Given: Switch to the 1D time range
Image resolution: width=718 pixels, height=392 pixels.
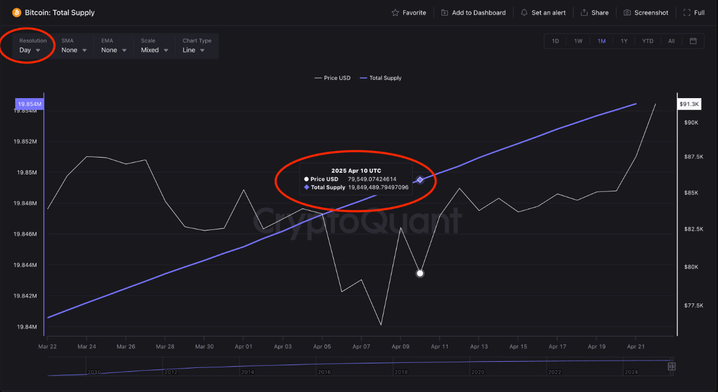Looking at the screenshot, I should coord(555,40).
